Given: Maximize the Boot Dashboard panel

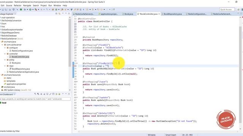Looking at the screenshot, I should click(x=69, y=94).
